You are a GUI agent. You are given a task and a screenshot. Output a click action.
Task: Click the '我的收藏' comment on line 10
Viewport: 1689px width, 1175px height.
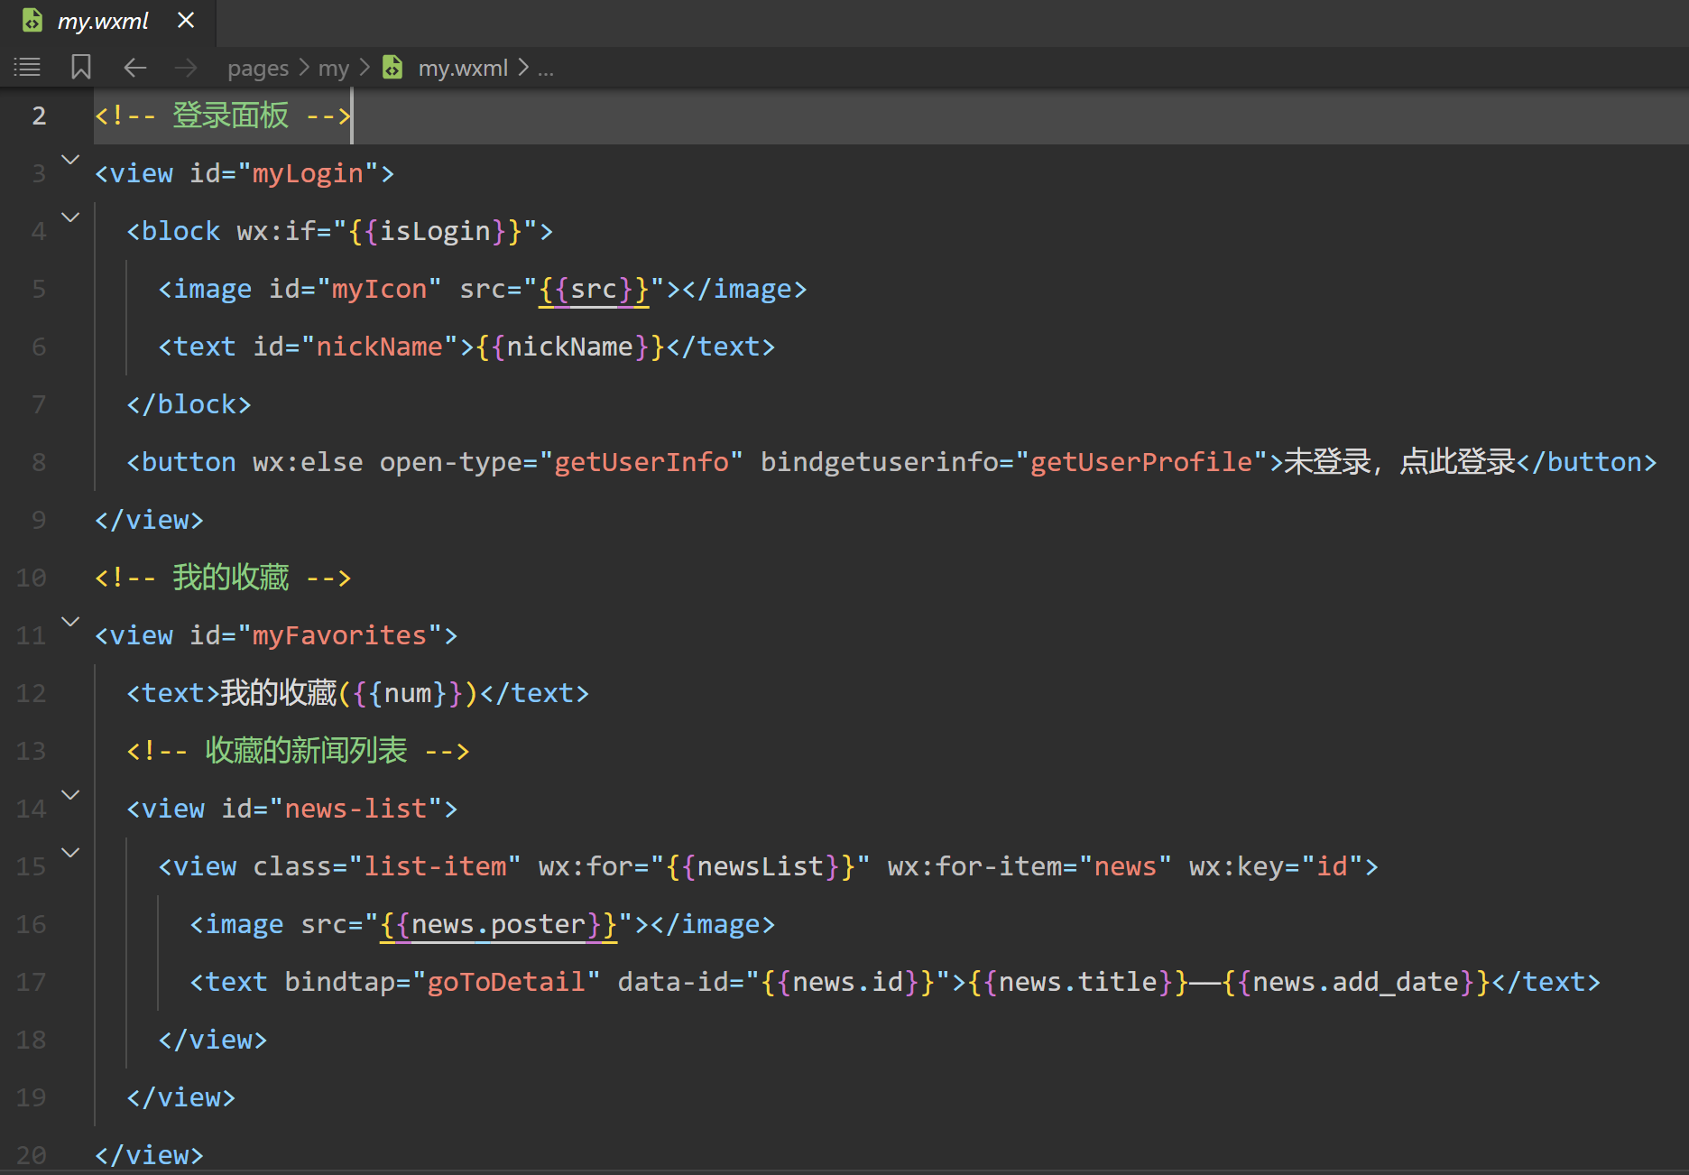point(231,578)
